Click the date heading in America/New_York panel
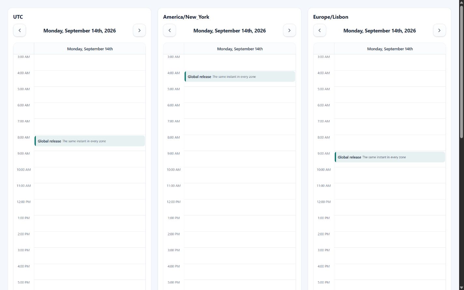The width and height of the screenshot is (464, 290). tap(230, 31)
